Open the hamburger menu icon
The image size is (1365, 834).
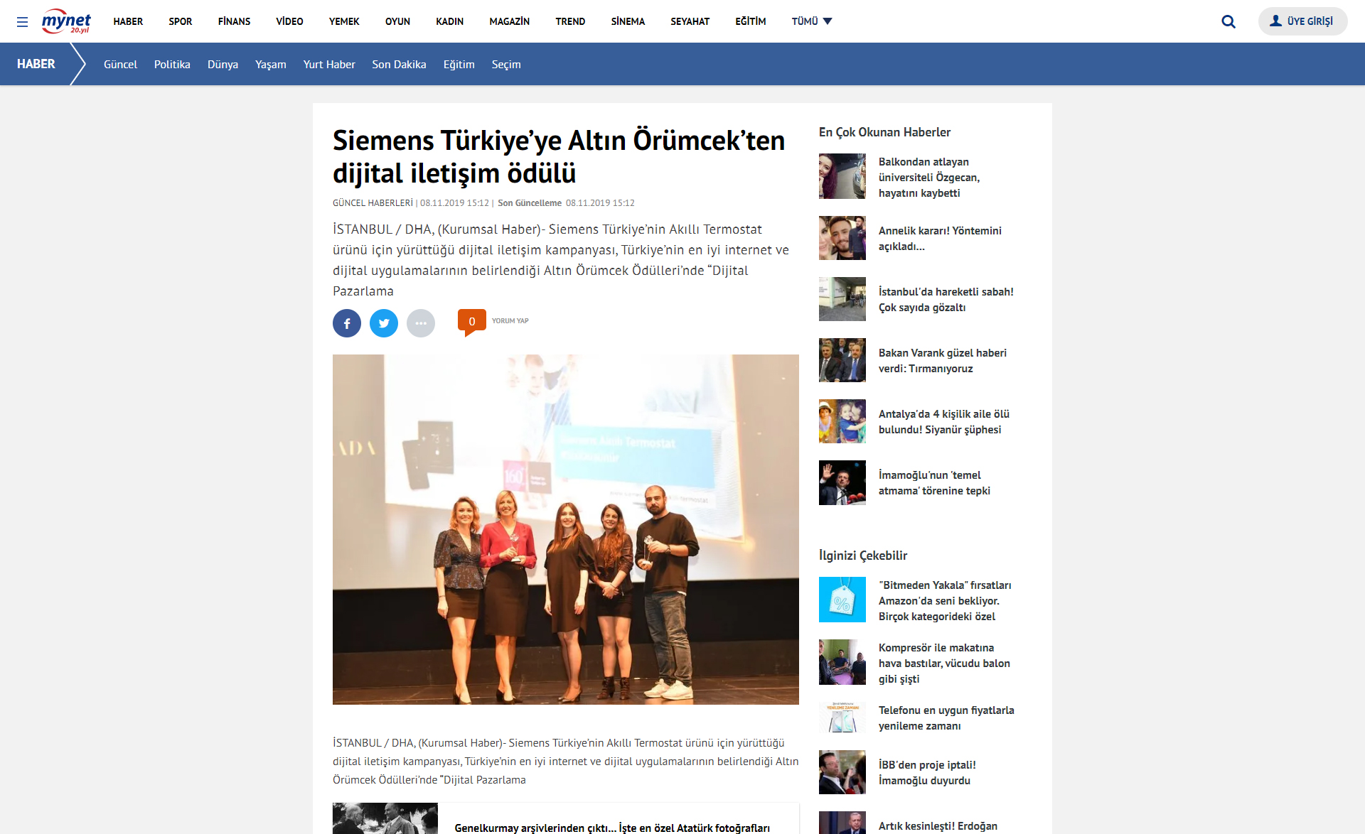pos(22,22)
